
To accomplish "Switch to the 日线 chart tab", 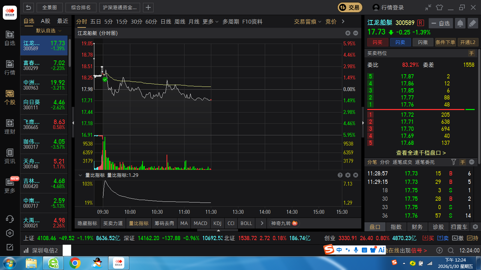I will (165, 22).
